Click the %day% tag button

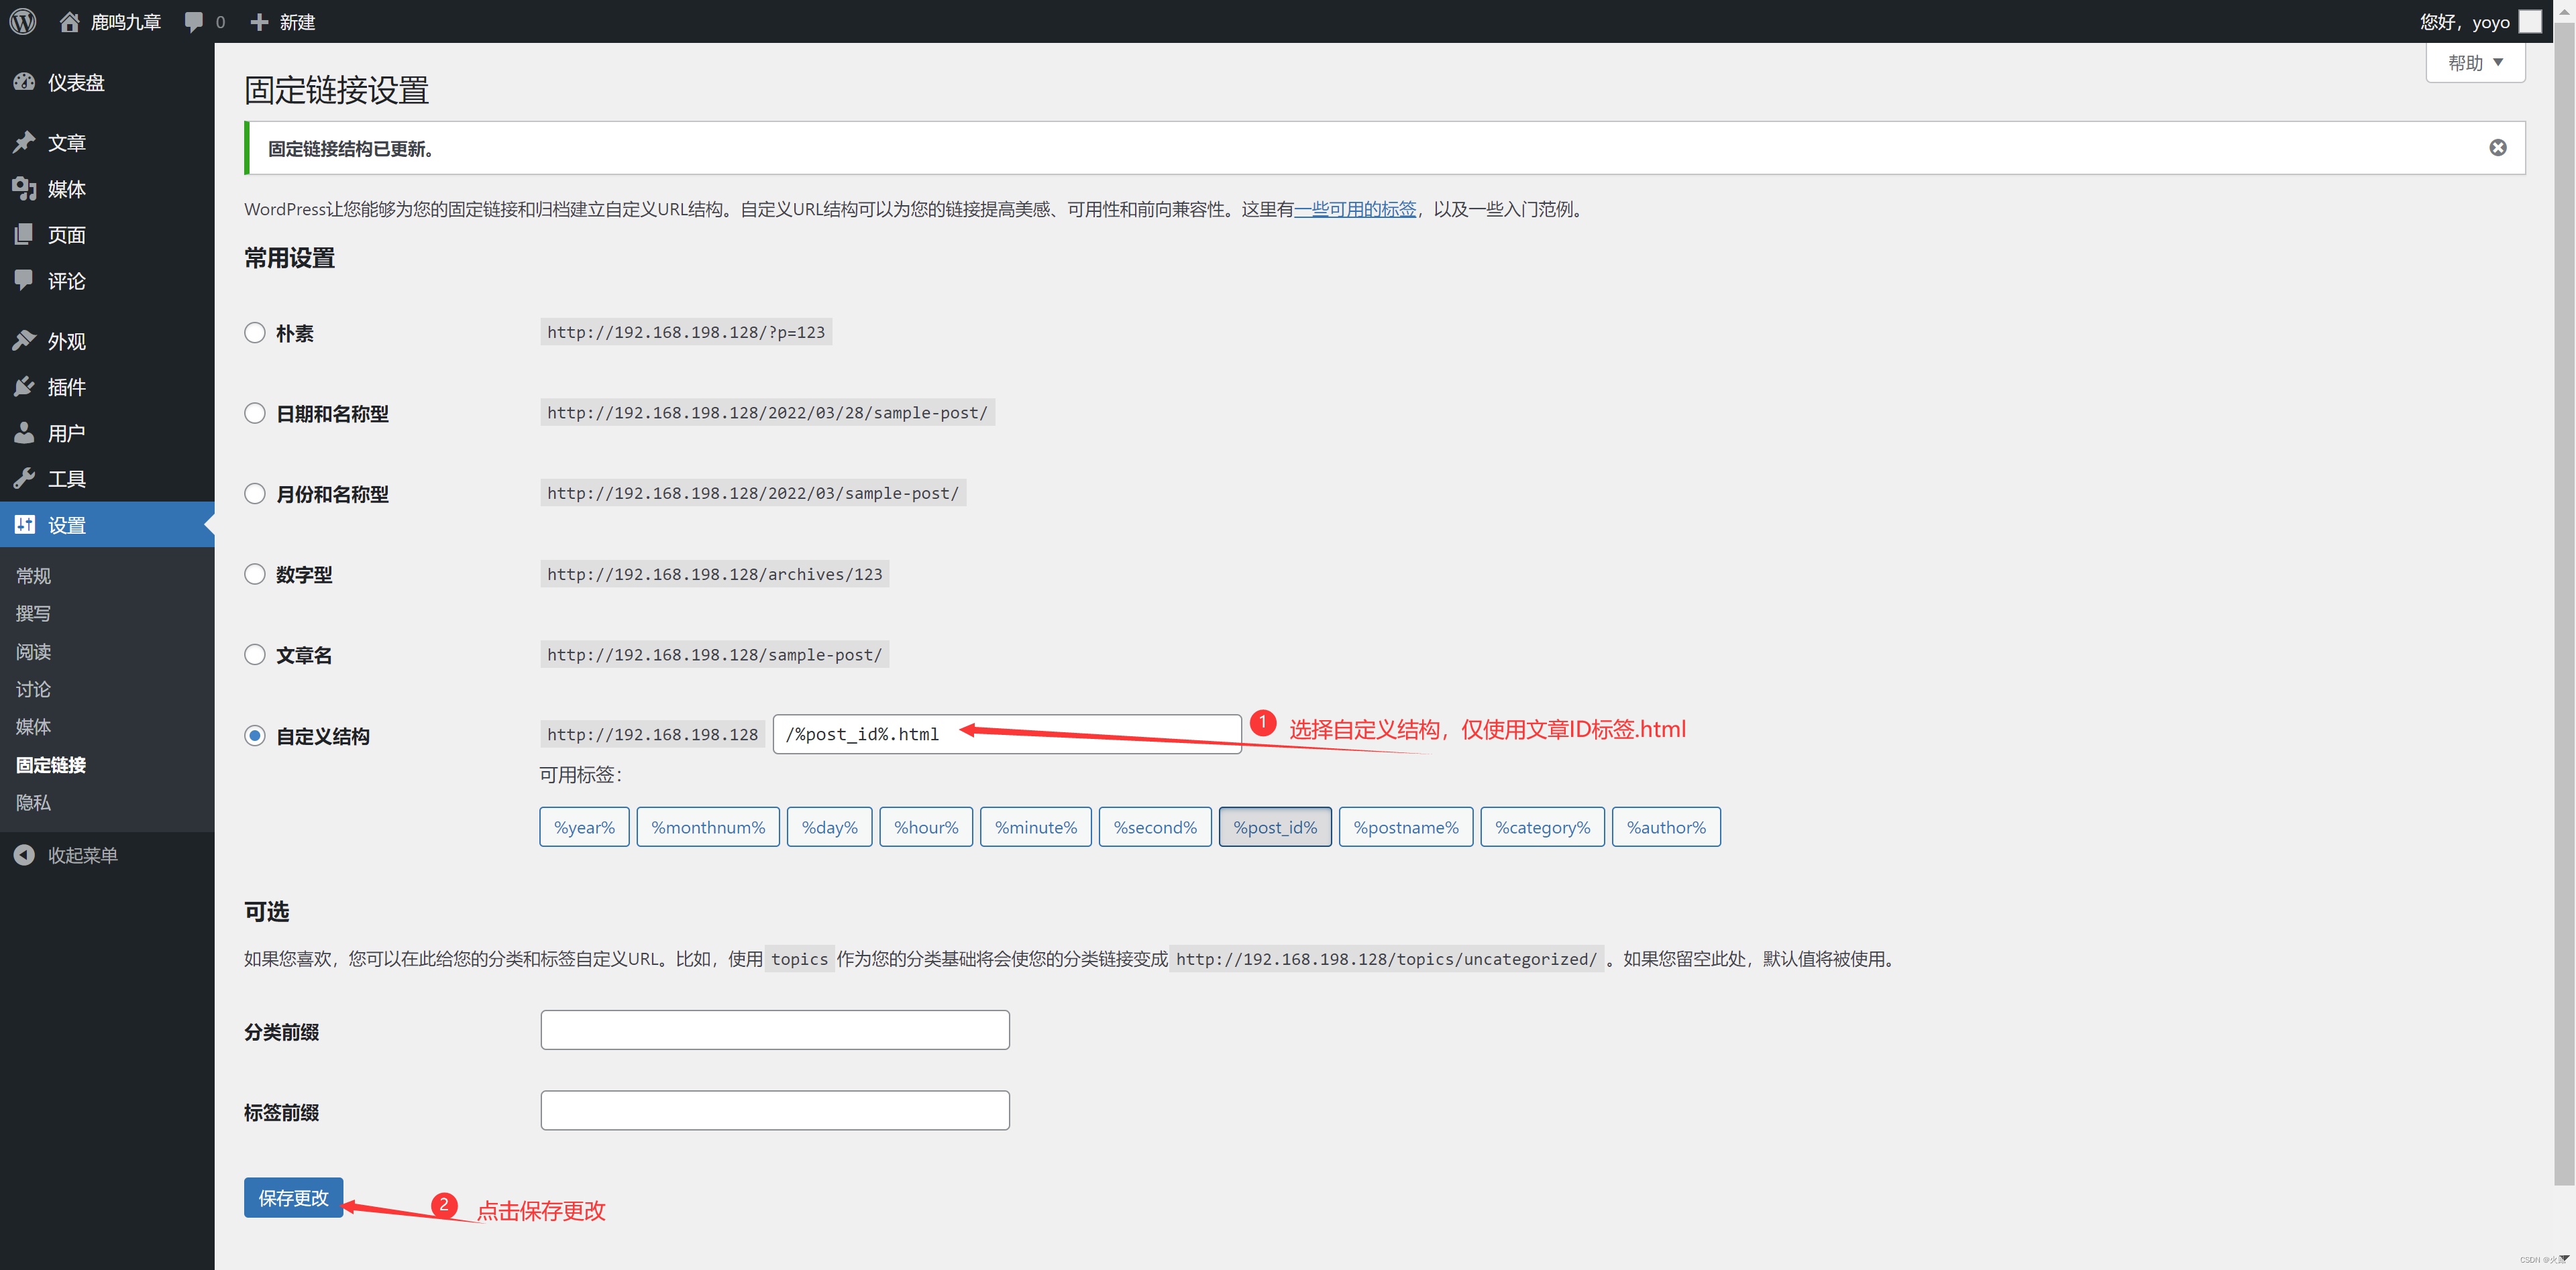coord(829,826)
